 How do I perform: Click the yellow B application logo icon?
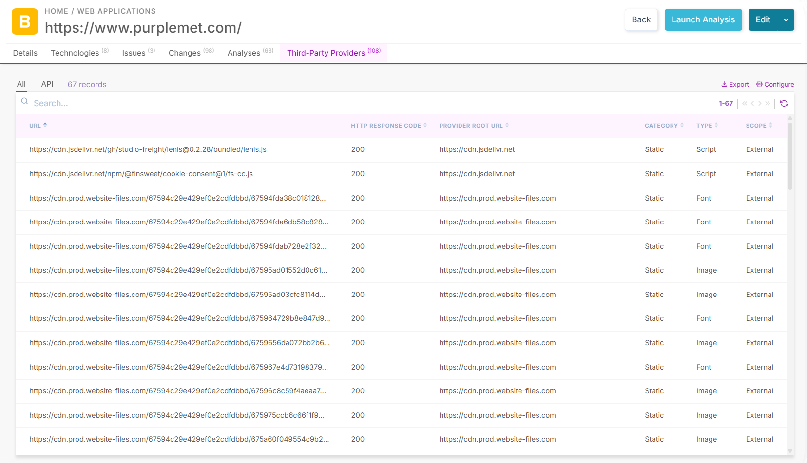25,21
